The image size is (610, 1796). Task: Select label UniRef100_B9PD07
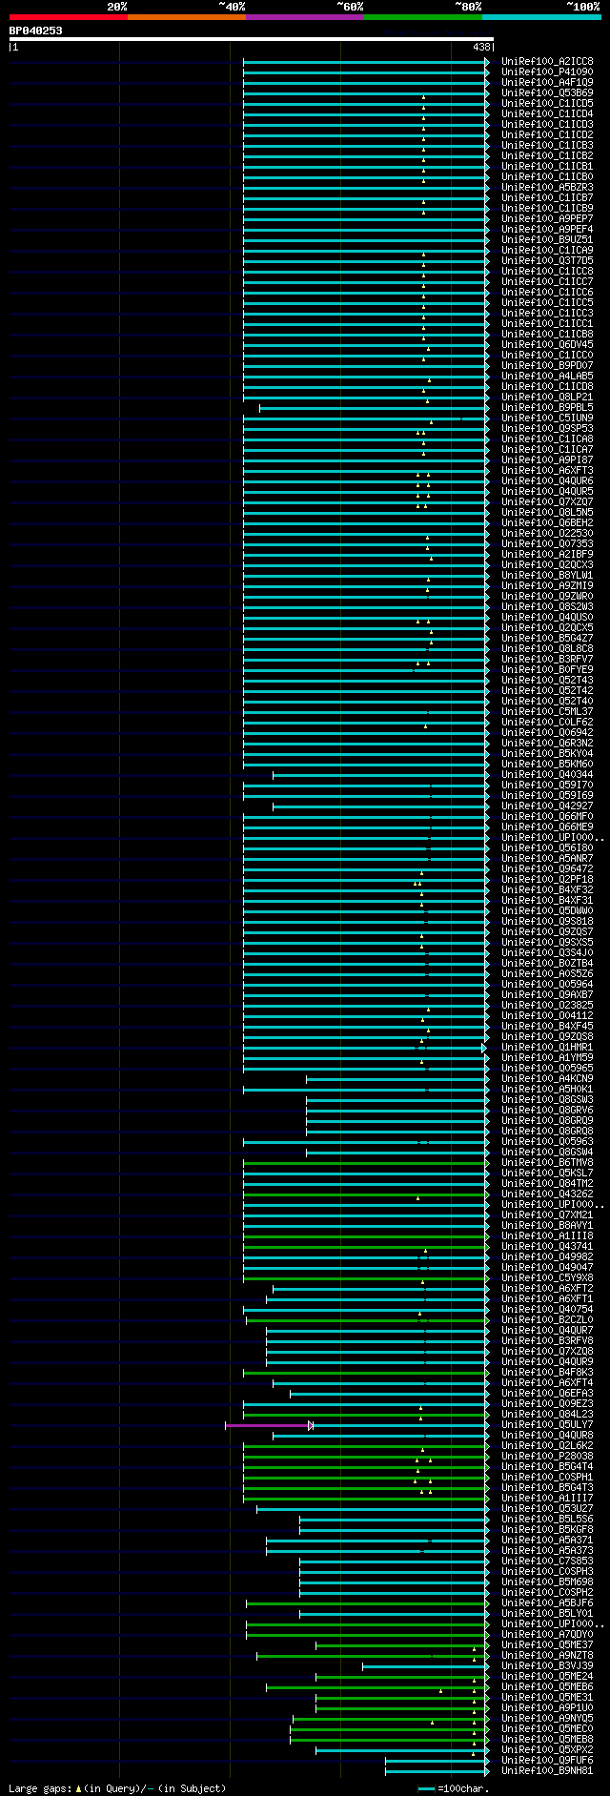coord(547,365)
